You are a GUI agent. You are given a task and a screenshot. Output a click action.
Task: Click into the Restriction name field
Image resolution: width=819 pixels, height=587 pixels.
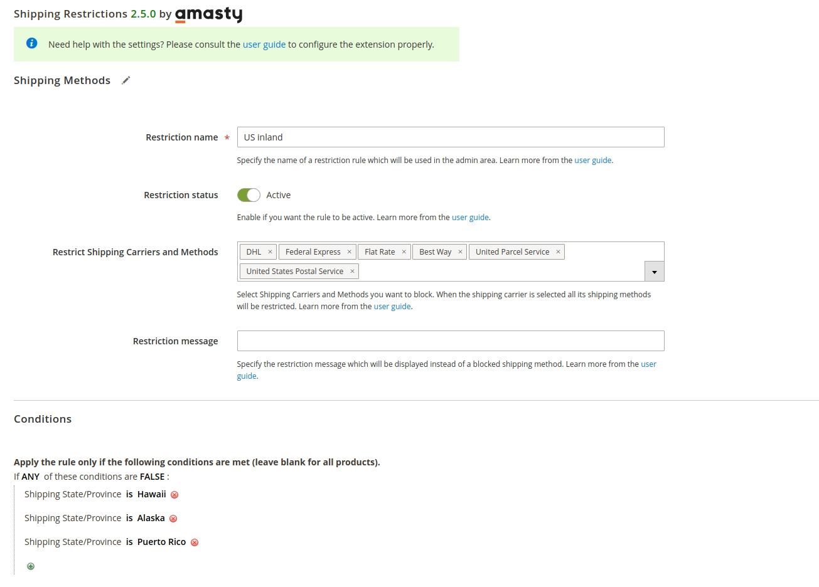pyautogui.click(x=451, y=137)
